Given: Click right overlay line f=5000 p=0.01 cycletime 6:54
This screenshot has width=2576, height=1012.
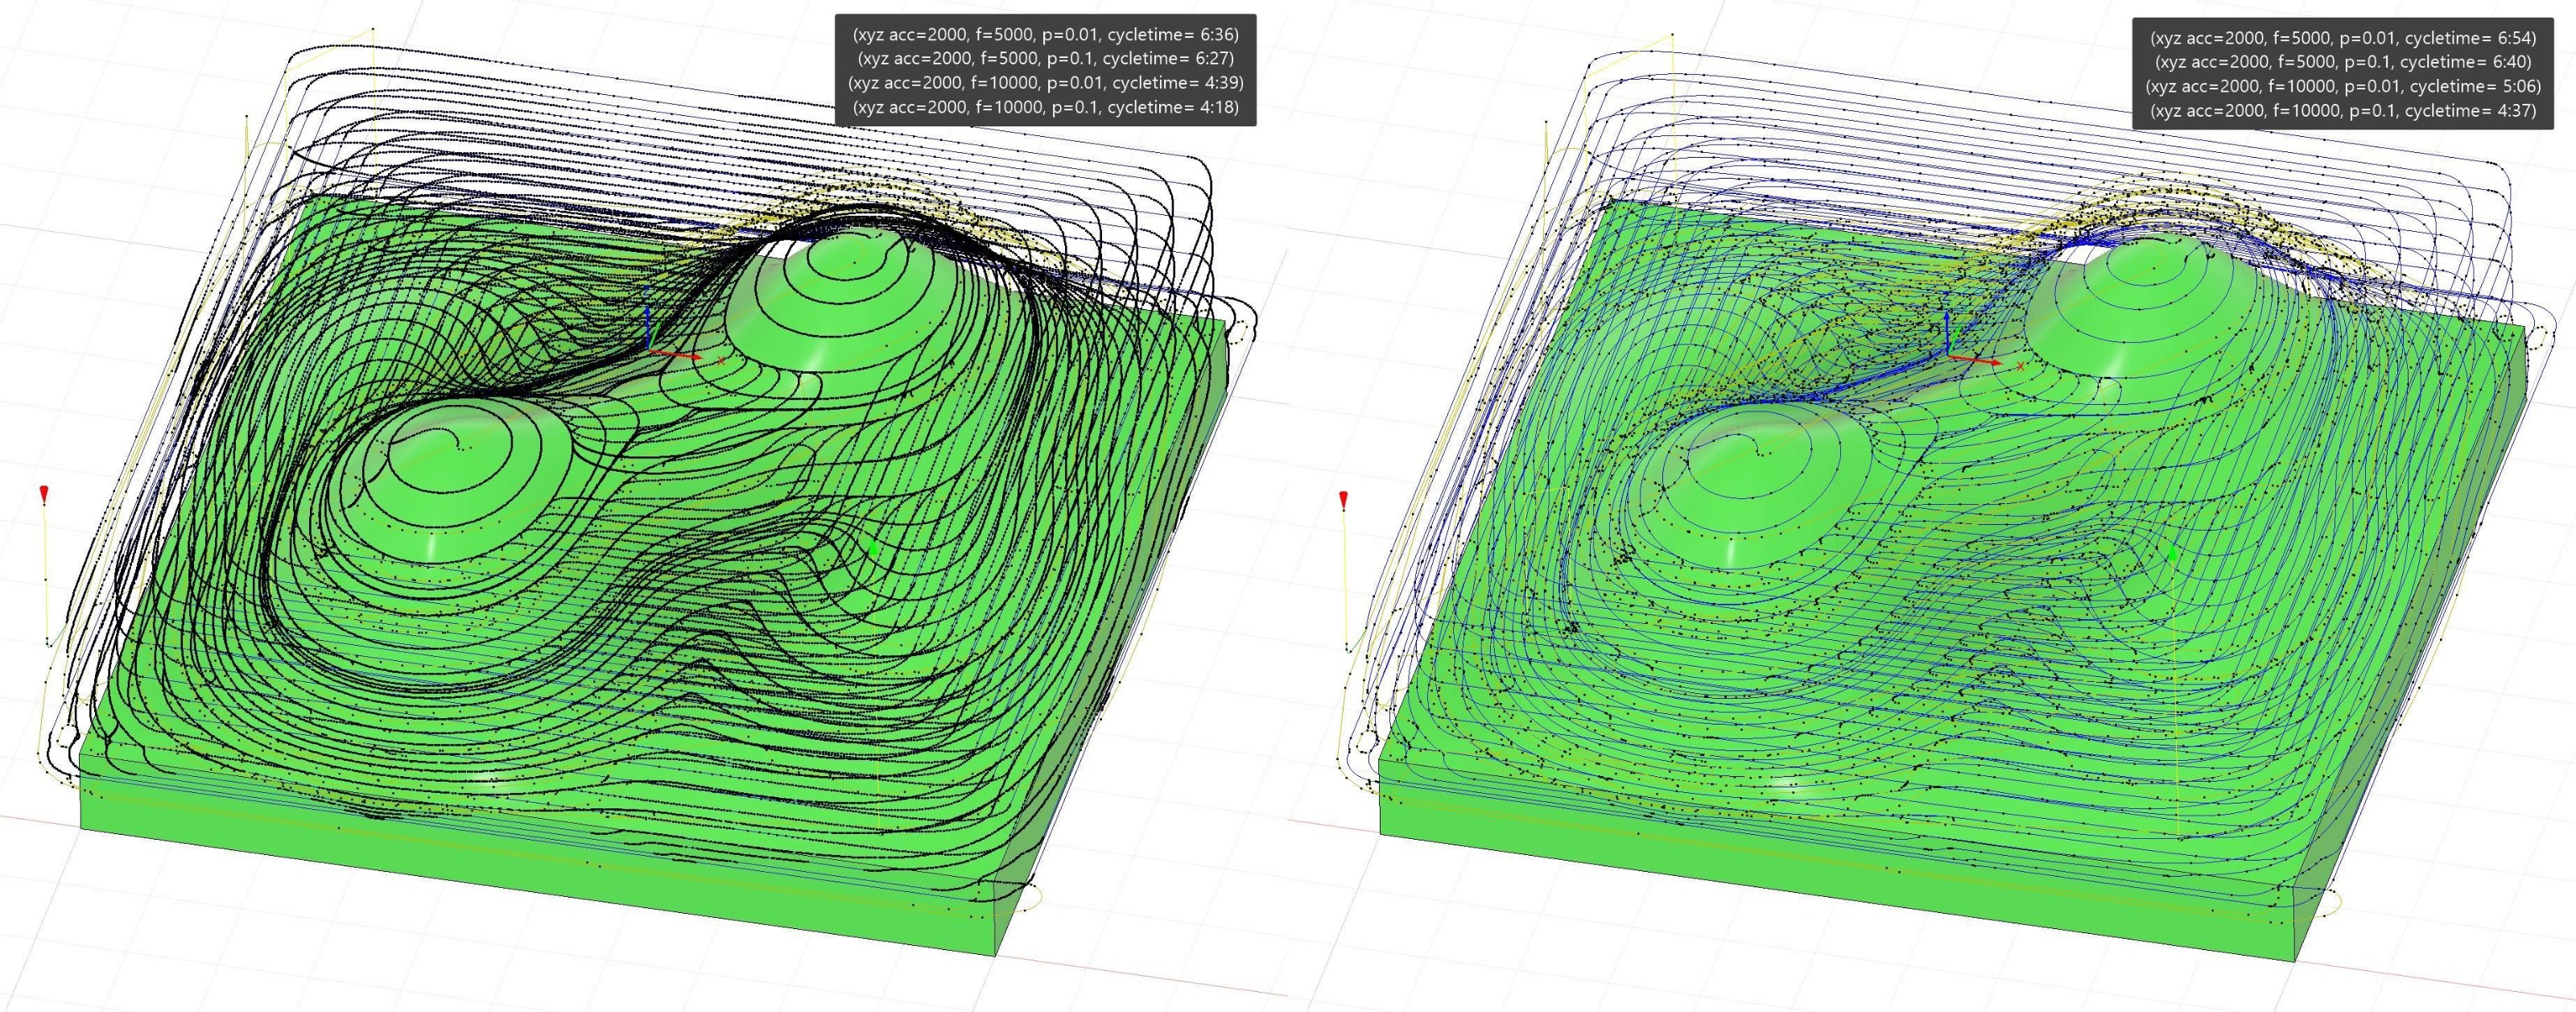Looking at the screenshot, I should 2343,39.
